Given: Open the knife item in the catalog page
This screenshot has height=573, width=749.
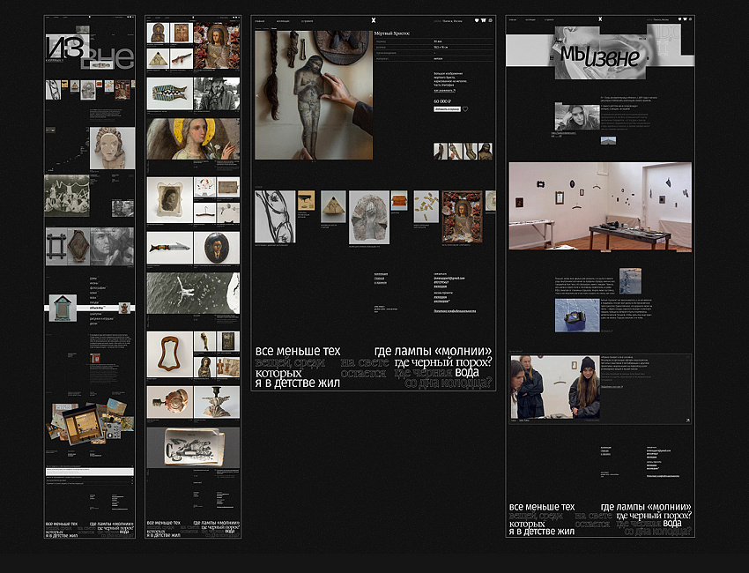Looking at the screenshot, I should click(169, 248).
